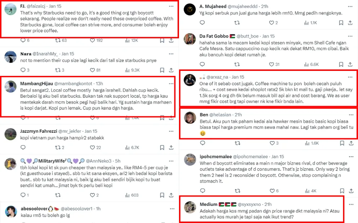The height and width of the screenshot is (223, 358).
Task: Share Da Fat Gobbo's tweet
Action: coord(350,64)
